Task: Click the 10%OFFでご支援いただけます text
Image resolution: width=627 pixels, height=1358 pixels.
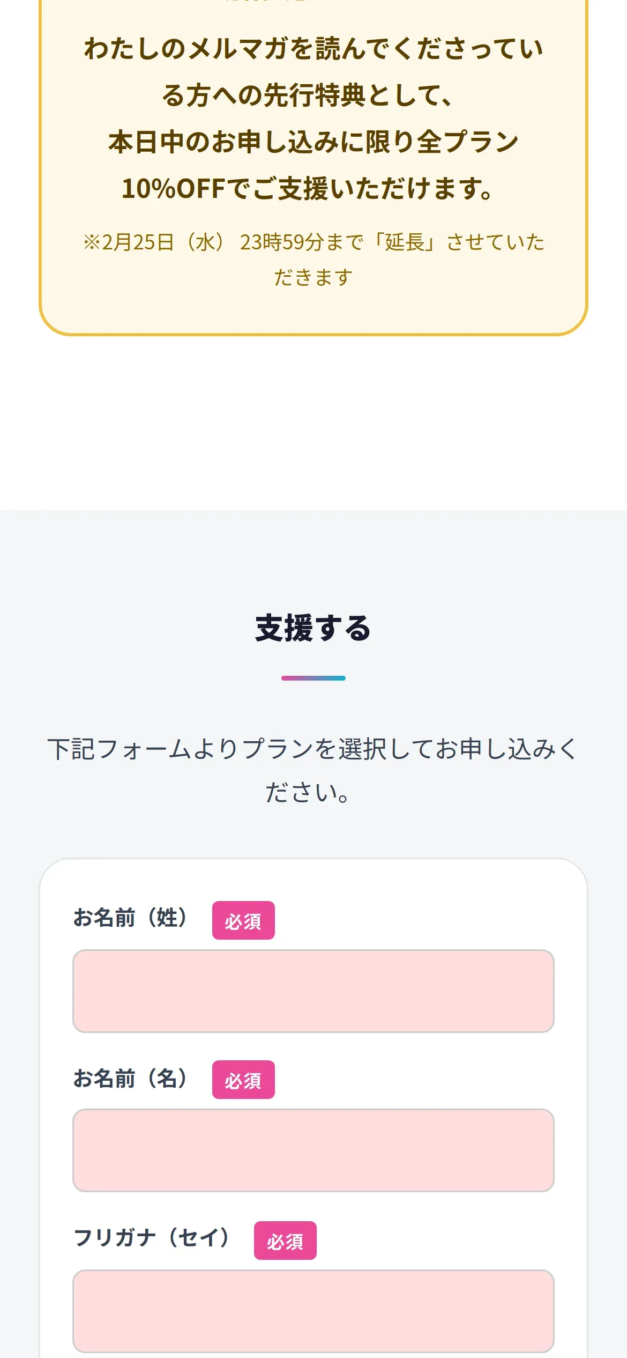Action: (x=308, y=189)
